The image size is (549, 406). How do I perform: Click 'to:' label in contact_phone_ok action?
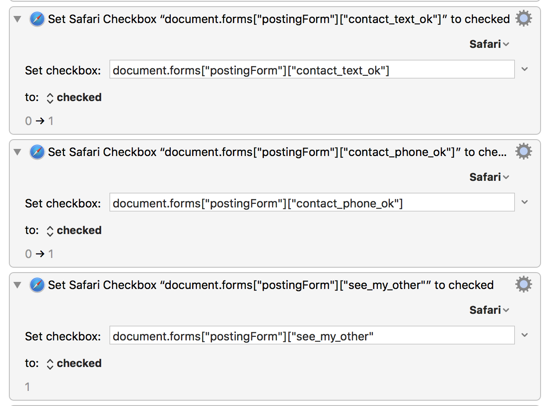click(32, 230)
